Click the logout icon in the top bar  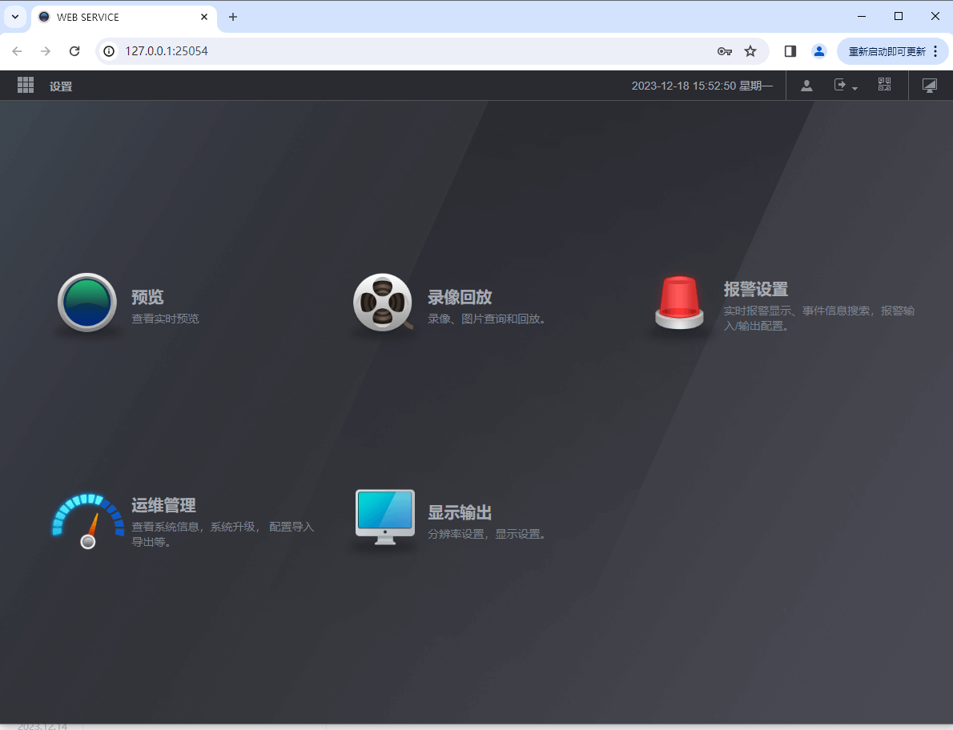point(839,85)
